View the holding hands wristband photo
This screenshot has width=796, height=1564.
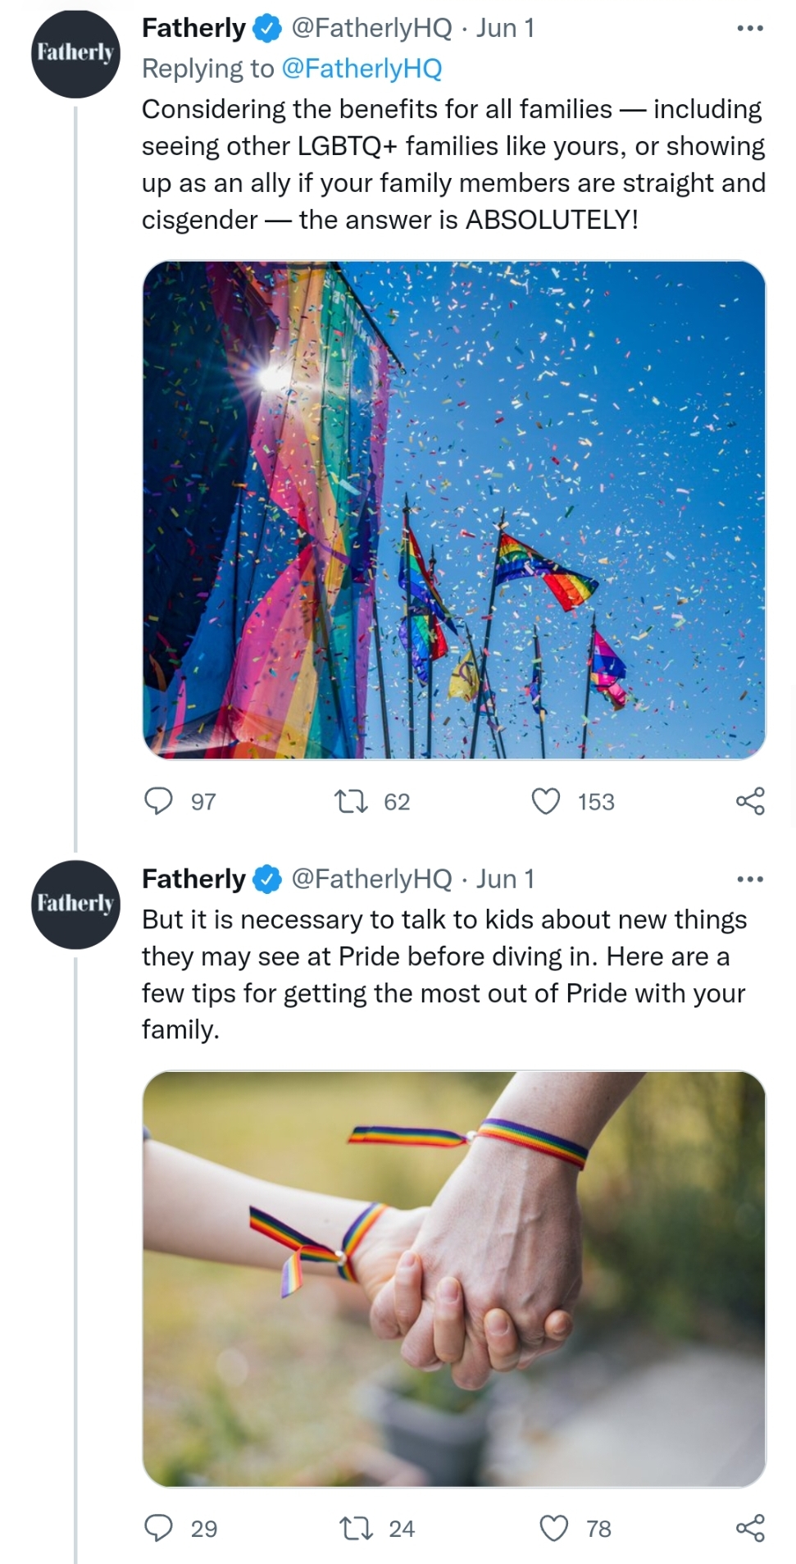(x=454, y=1279)
